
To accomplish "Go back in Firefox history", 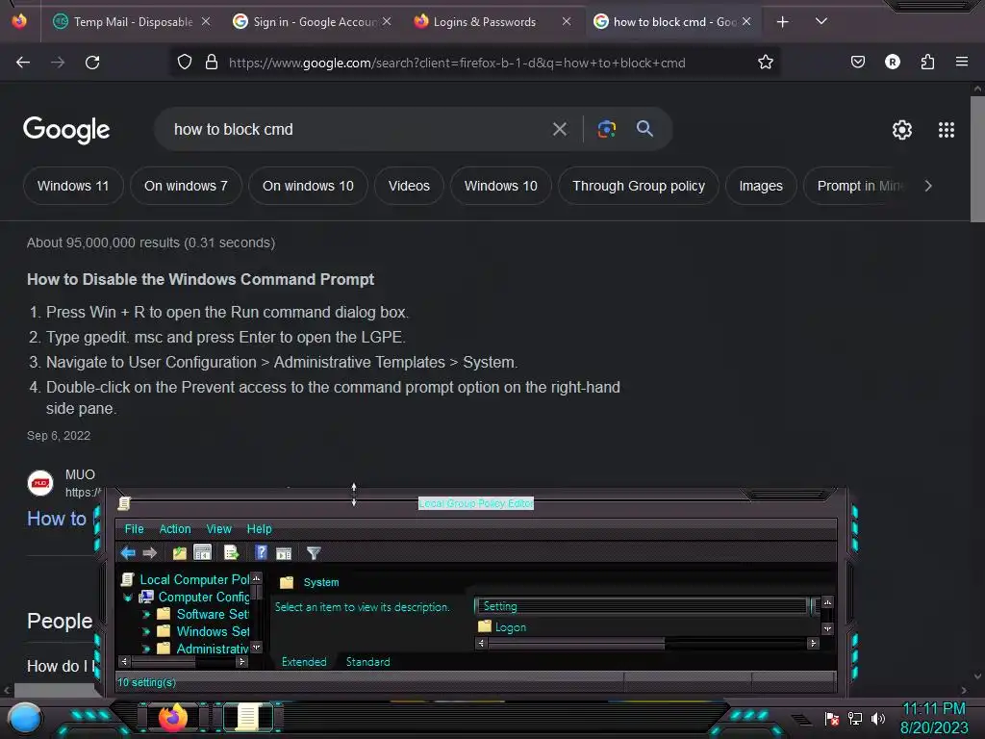I will point(23,63).
